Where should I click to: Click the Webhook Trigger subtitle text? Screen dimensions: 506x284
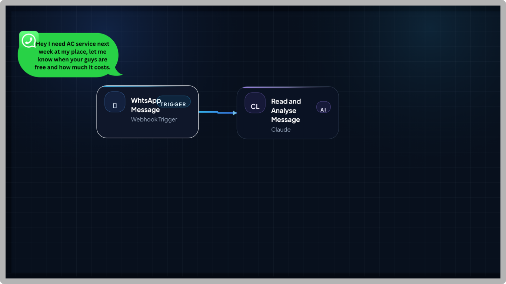tap(154, 119)
